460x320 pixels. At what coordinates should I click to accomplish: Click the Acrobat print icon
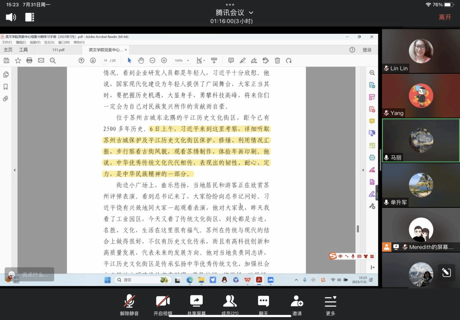pyautogui.click(x=29, y=60)
